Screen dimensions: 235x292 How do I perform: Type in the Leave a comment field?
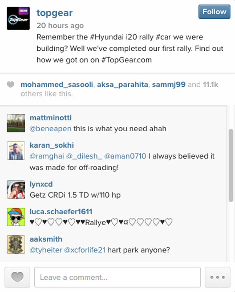[x=117, y=277]
